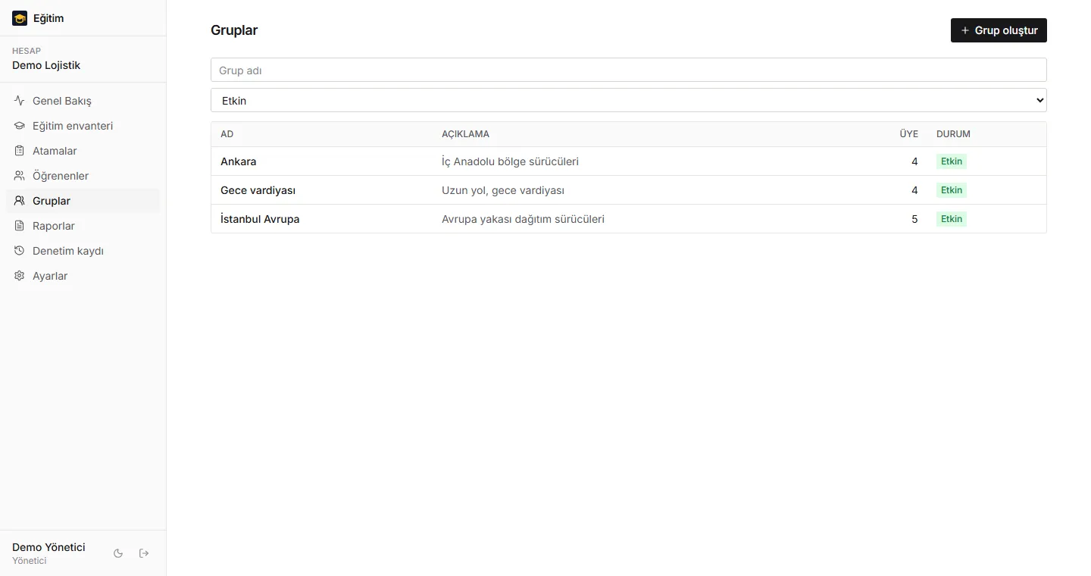Open Denetim kaydı history icon
Screen dimensions: 1091x576
click(20, 251)
